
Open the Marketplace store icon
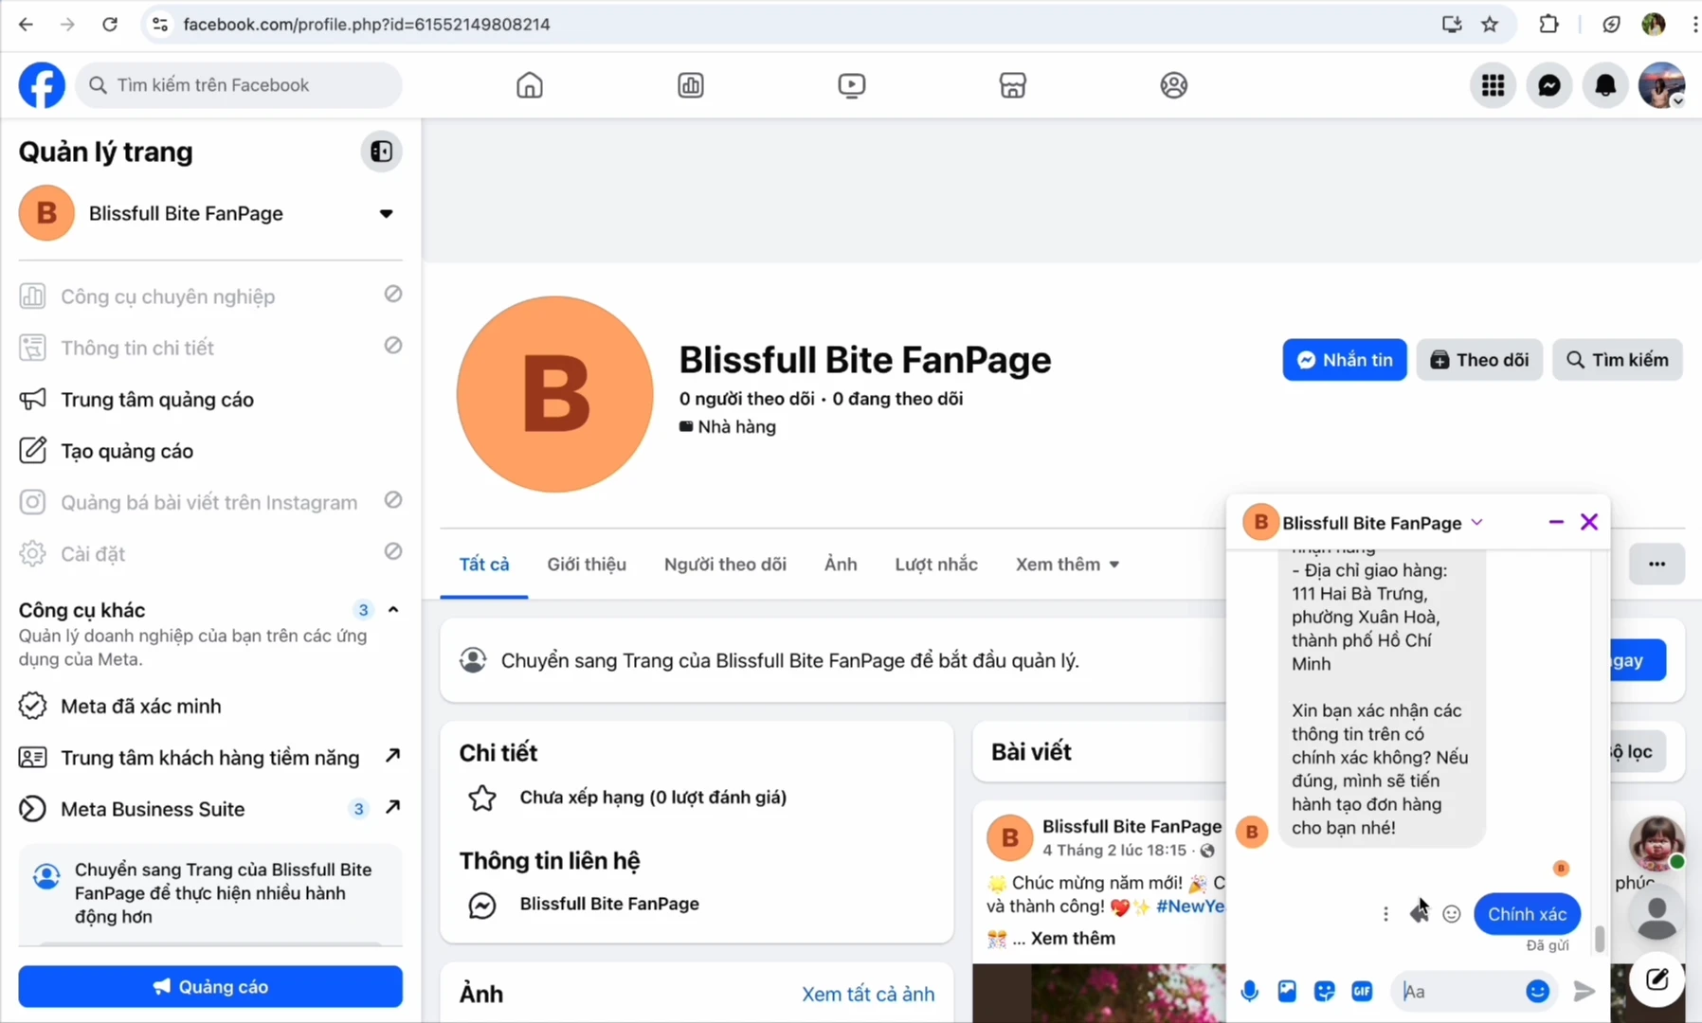[x=1012, y=85]
